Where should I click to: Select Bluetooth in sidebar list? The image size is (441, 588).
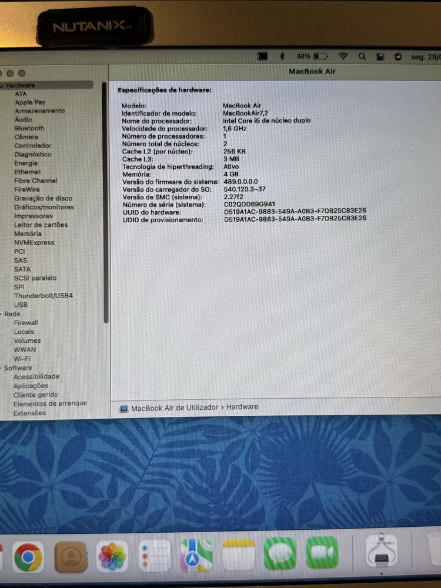coord(29,128)
